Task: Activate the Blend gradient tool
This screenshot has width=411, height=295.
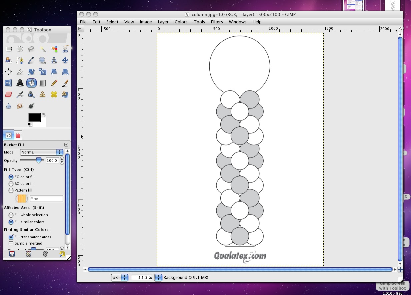Action: [x=42, y=83]
